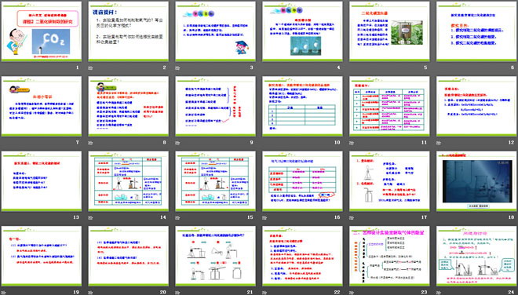Click the animation star icon under slide 3

[x=177, y=68]
